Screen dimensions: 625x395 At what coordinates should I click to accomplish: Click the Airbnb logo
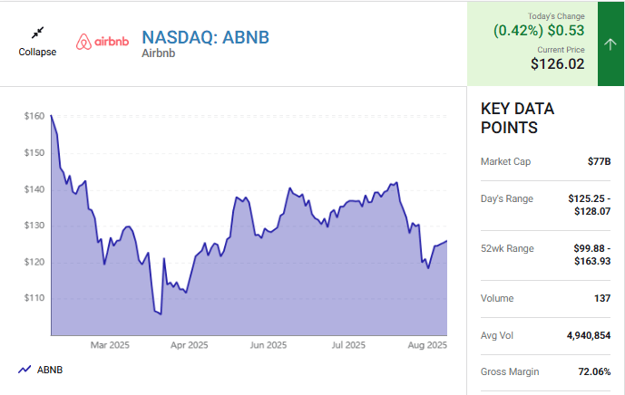(x=102, y=42)
